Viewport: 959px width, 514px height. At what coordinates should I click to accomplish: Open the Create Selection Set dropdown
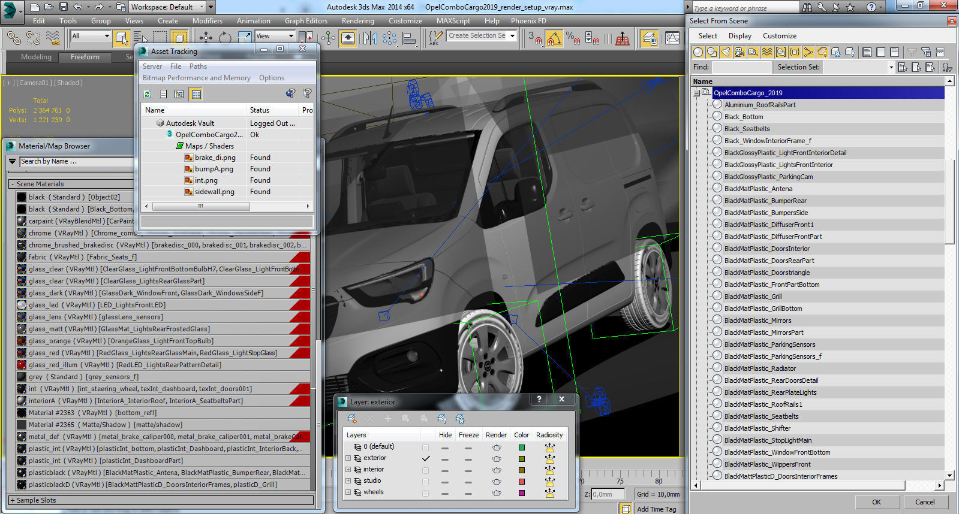click(x=512, y=35)
